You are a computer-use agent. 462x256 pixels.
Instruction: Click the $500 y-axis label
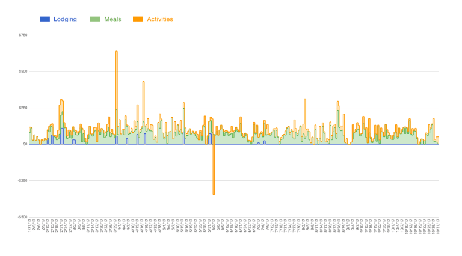[23, 72]
